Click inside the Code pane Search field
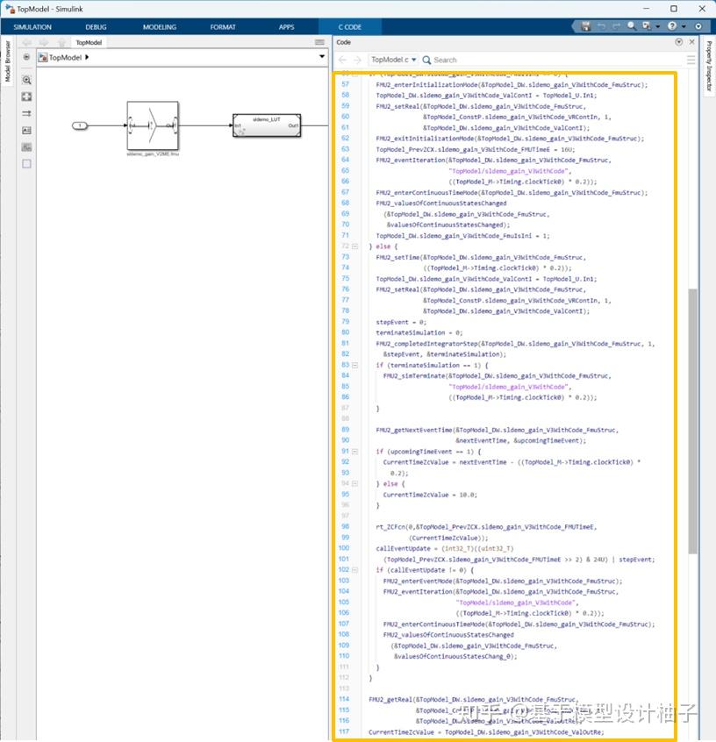 tap(456, 58)
